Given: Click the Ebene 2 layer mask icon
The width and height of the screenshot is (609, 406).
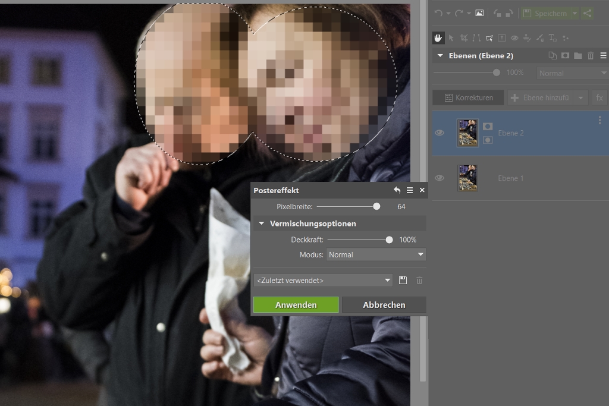Looking at the screenshot, I should 488,140.
